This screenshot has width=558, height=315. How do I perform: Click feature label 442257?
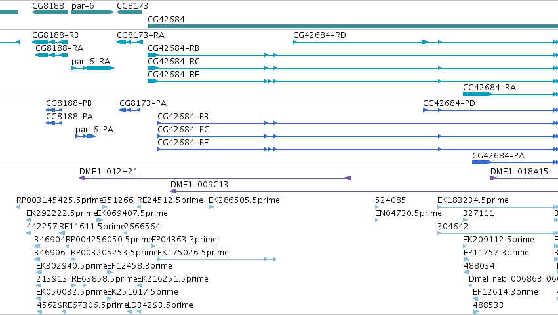point(42,227)
